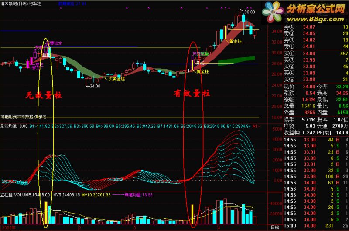The width and height of the screenshot is (349, 231).
Task: Click the 量能均线 indicator name
Action: coord(8,127)
